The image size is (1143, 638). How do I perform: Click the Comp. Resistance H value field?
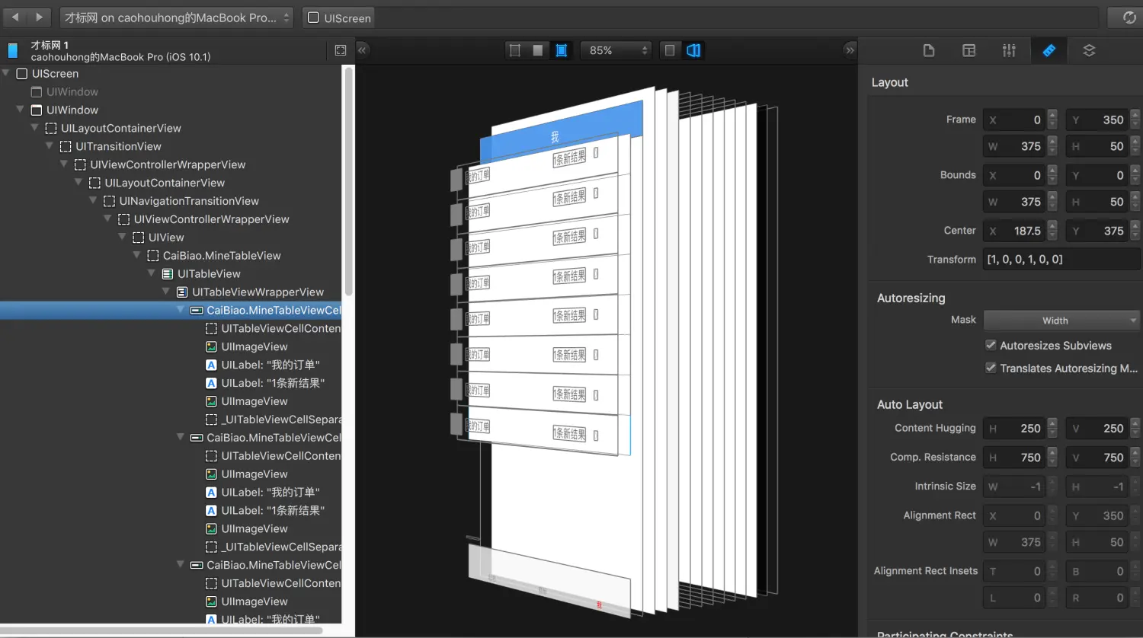(x=1014, y=457)
